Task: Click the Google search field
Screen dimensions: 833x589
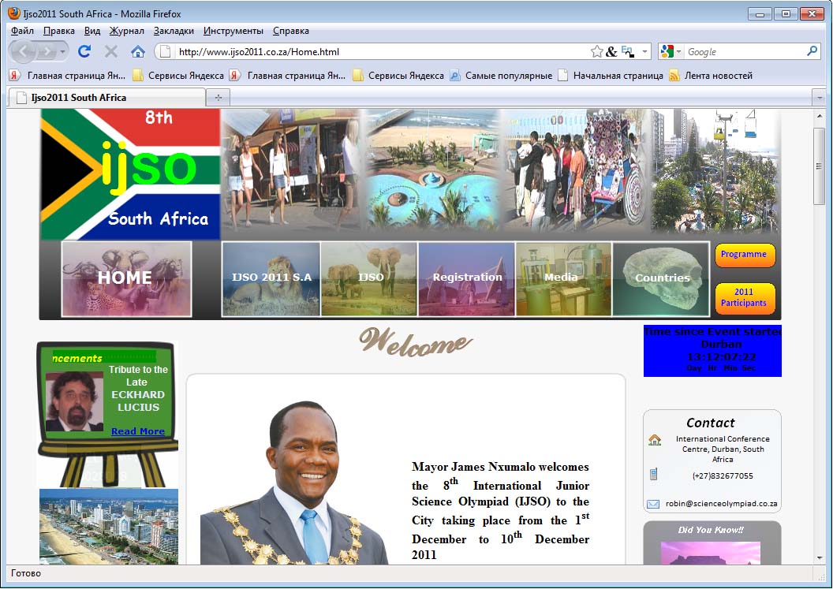Action: tap(745, 51)
